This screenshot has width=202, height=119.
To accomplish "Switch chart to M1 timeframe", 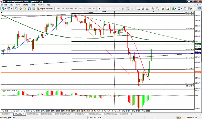I will tap(58, 9).
